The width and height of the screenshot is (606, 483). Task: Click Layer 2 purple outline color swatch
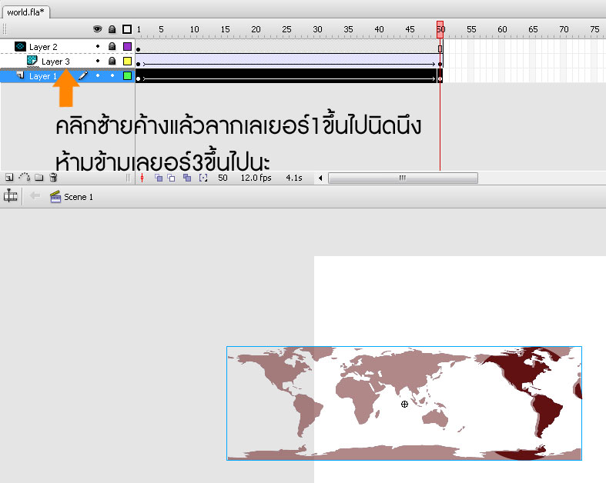pyautogui.click(x=127, y=47)
